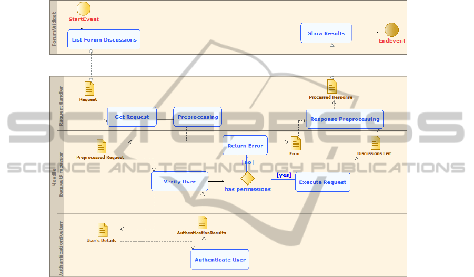Click the Preprocessed Request document icon
The image size is (474, 277).
[x=102, y=147]
